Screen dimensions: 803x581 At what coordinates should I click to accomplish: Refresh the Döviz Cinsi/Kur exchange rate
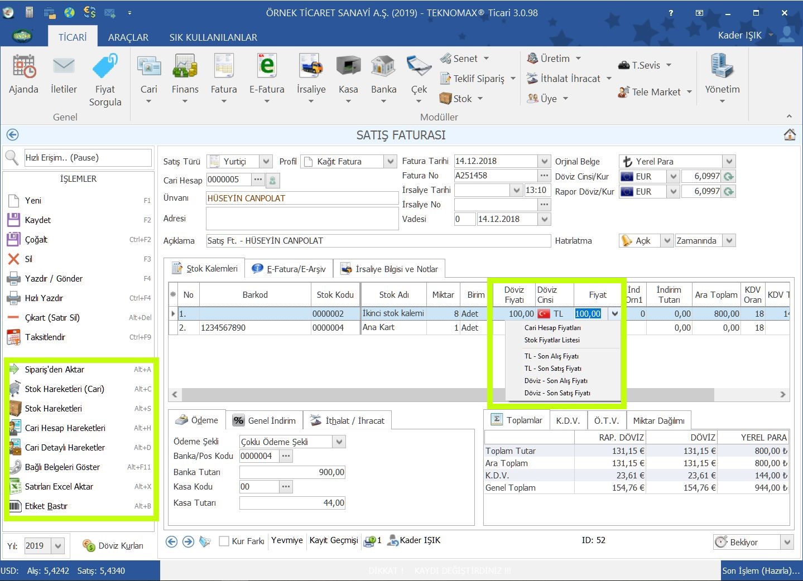pos(728,177)
